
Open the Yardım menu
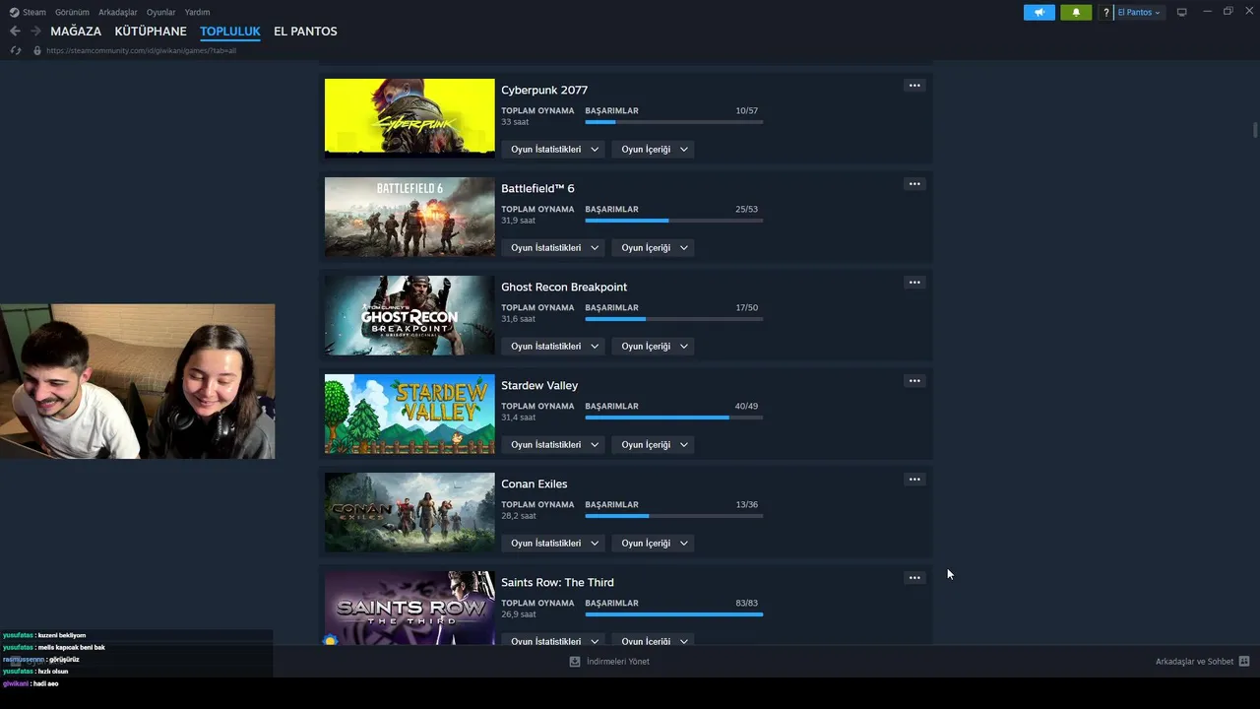197,12
